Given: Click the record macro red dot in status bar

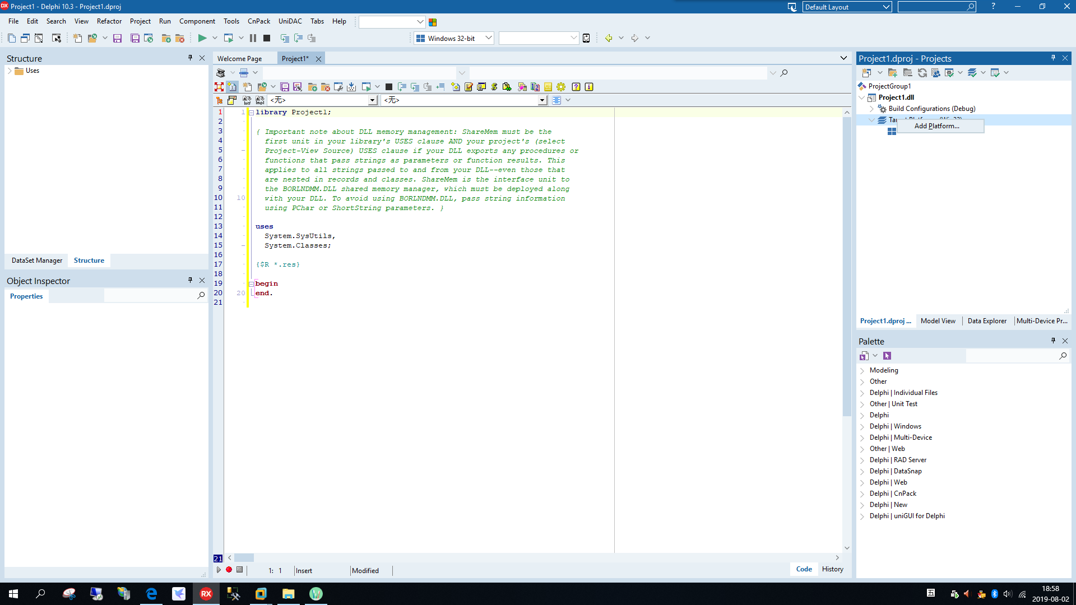Looking at the screenshot, I should click(x=229, y=570).
